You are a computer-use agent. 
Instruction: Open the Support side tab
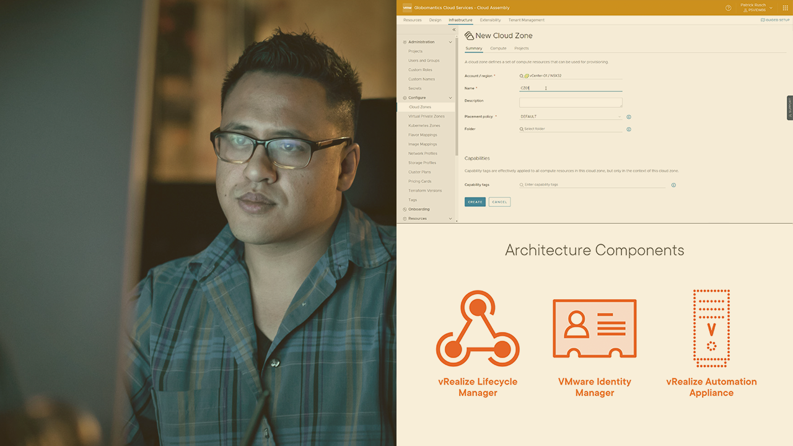pos(790,108)
